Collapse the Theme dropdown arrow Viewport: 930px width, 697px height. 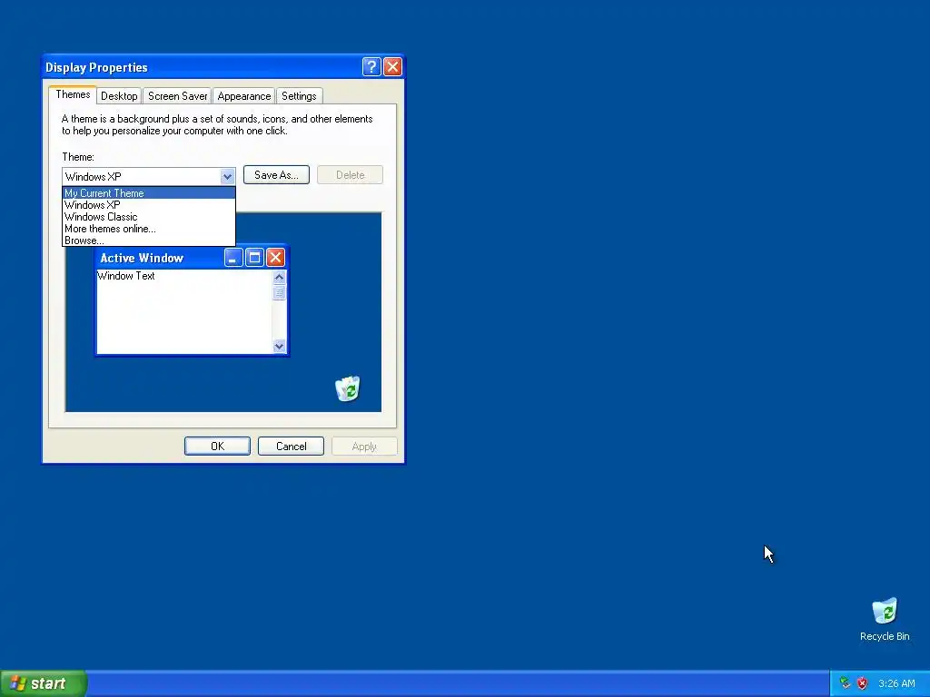tap(227, 177)
